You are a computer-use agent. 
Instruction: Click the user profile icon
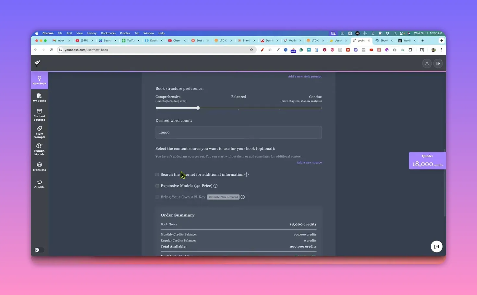(427, 64)
